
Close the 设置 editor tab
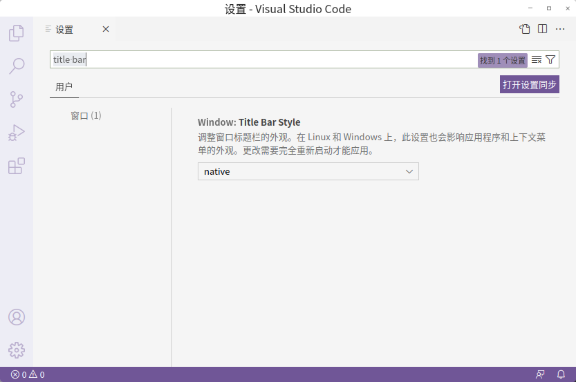click(106, 29)
